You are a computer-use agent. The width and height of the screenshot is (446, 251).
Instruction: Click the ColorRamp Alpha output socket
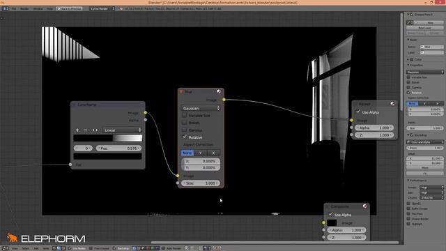146,120
